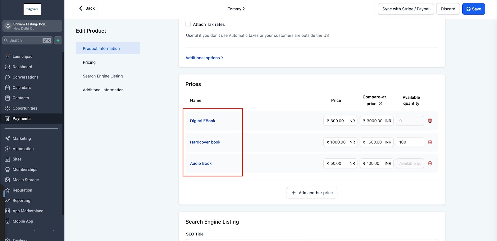The height and width of the screenshot is (241, 497).
Task: Go to Dashboard in sidebar
Action: point(22,67)
